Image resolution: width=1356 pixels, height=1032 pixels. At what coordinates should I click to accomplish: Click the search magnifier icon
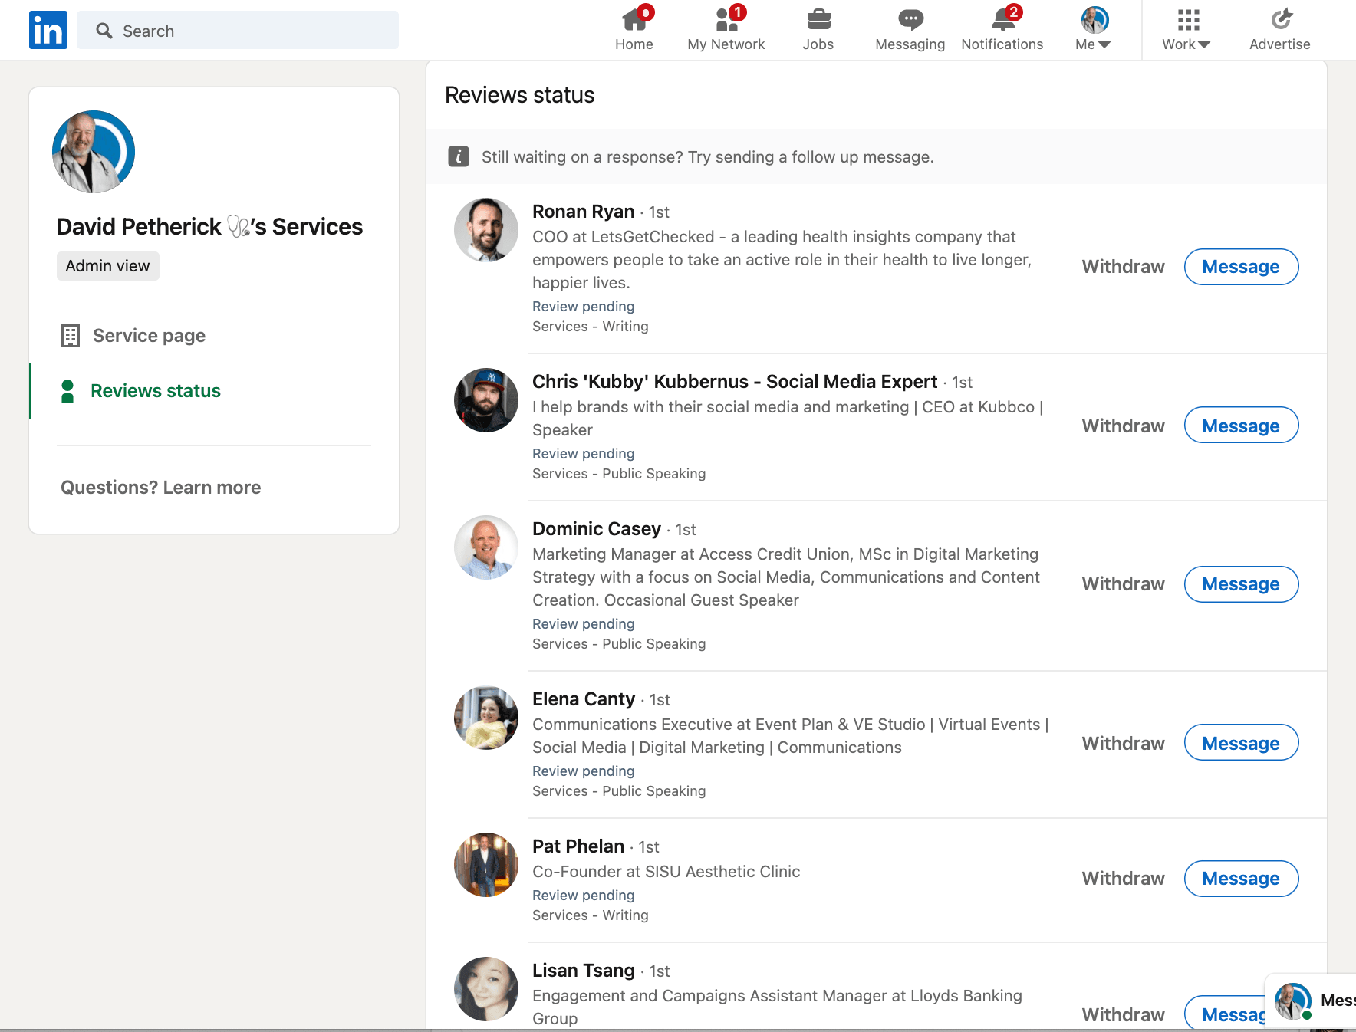pos(104,31)
